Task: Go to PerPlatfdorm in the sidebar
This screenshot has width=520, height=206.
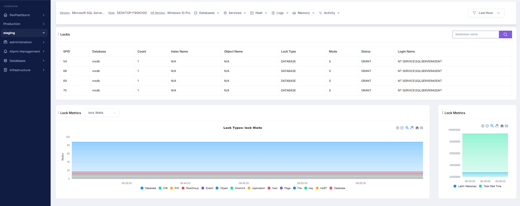Action: click(20, 15)
